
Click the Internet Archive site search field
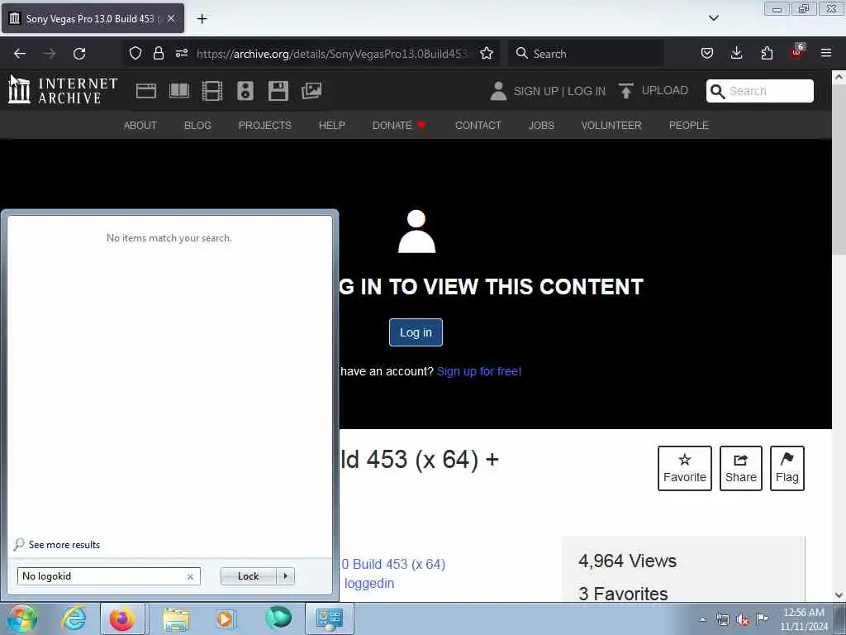760,91
